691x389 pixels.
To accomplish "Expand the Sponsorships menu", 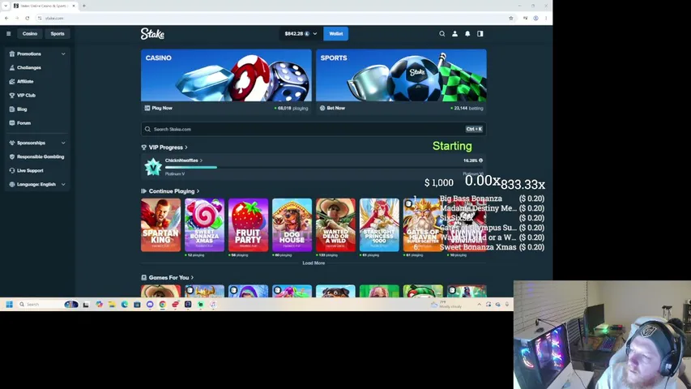I will 37,143.
